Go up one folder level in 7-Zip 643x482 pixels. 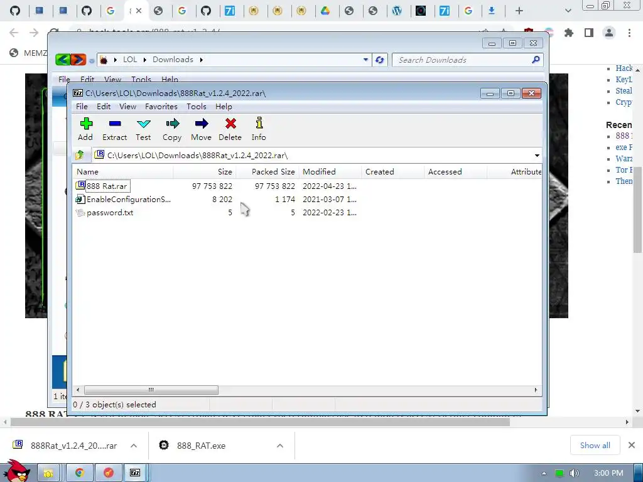pos(80,156)
